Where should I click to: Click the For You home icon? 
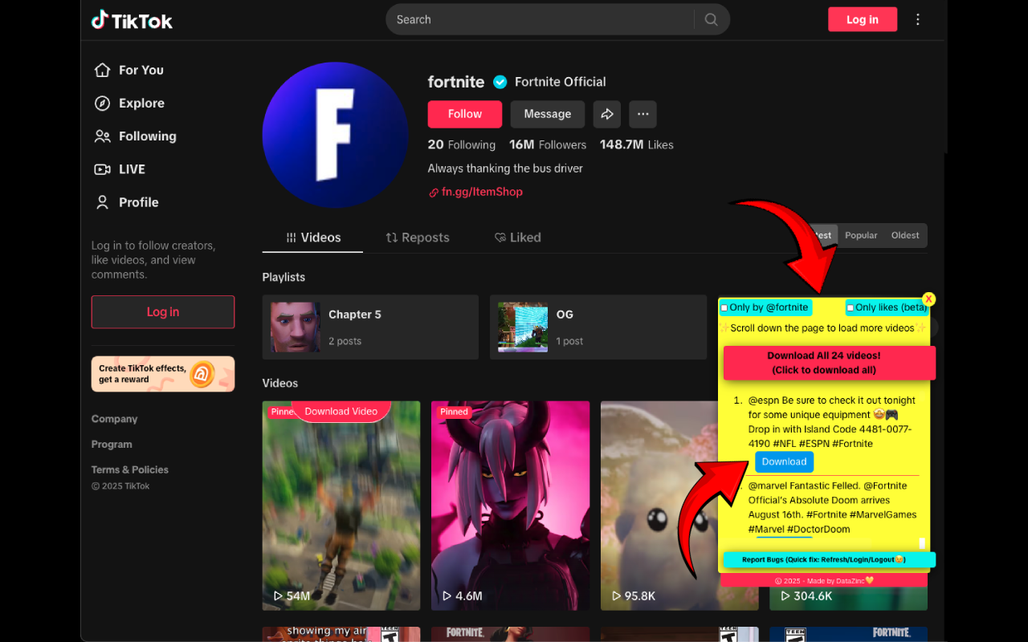click(x=102, y=70)
